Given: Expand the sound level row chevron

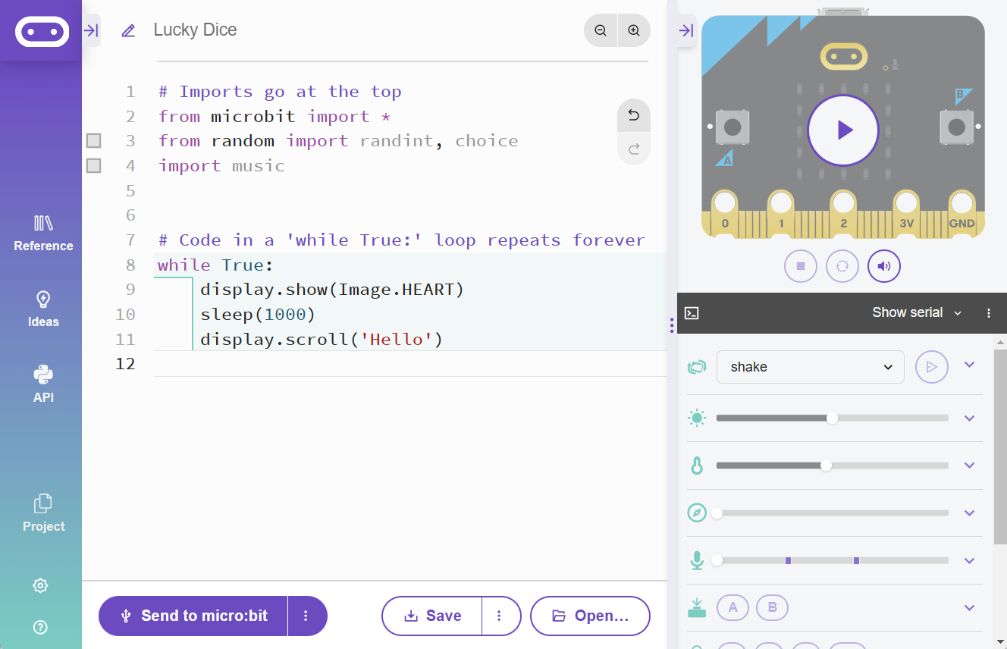Looking at the screenshot, I should click(969, 560).
